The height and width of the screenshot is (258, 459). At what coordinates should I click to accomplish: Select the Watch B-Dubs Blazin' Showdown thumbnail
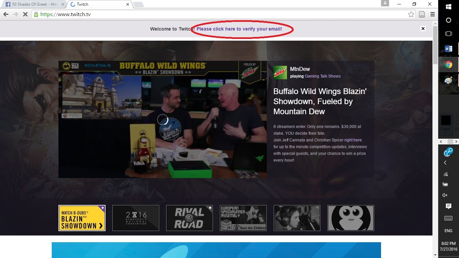[82, 218]
